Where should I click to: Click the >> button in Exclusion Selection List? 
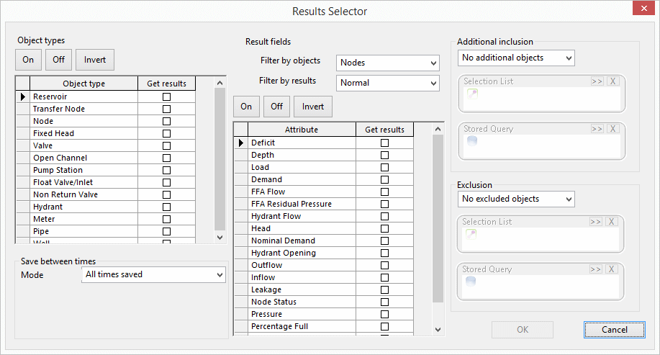coord(597,222)
